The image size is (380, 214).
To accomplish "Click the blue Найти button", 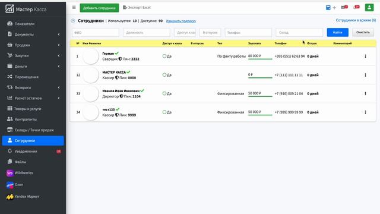I will (x=338, y=32).
